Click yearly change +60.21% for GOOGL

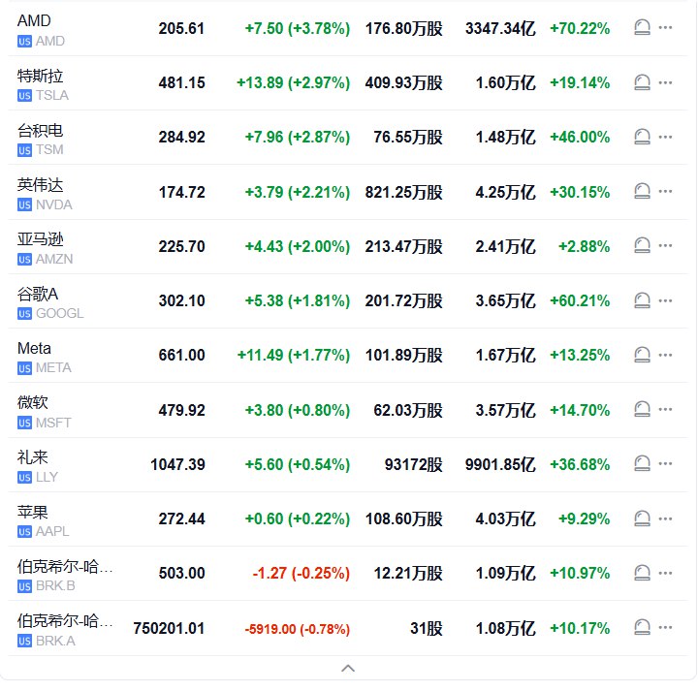point(580,300)
